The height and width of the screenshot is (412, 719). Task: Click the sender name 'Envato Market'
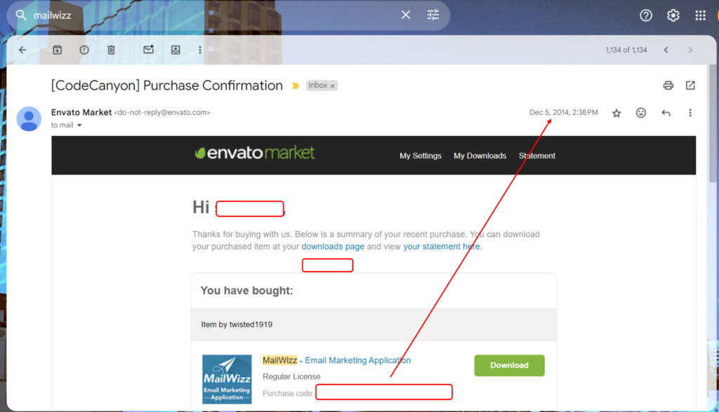[81, 113]
